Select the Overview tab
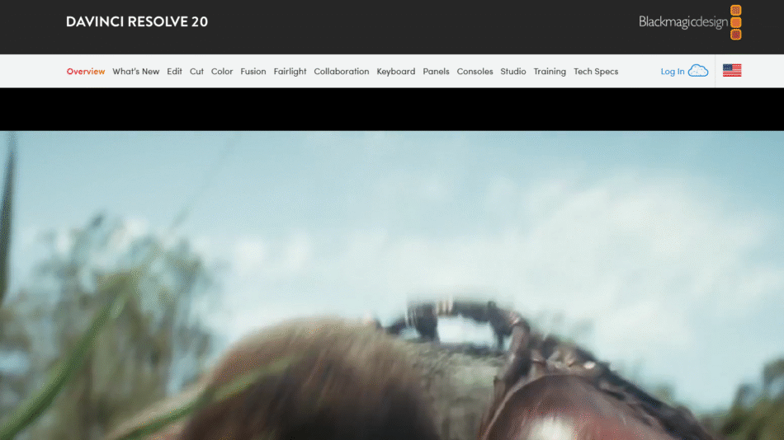This screenshot has height=440, width=784. [86, 72]
